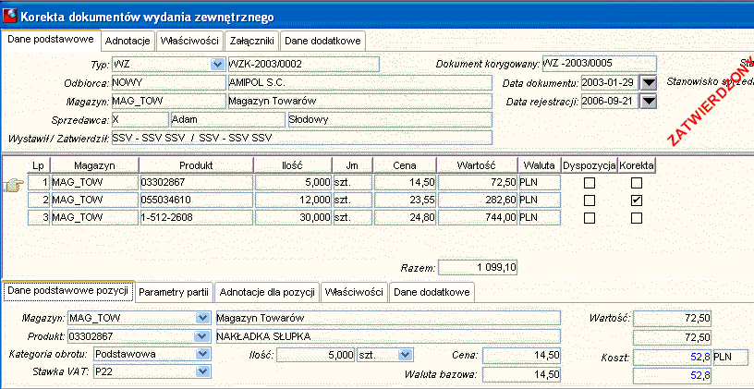Viewport: 754px width, 389px height.
Task: Open the Kategoria obrotu dropdown
Action: click(202, 354)
